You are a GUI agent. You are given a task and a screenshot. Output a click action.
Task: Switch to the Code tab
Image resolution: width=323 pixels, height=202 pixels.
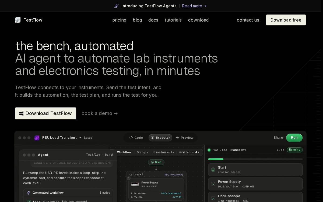coord(136,138)
